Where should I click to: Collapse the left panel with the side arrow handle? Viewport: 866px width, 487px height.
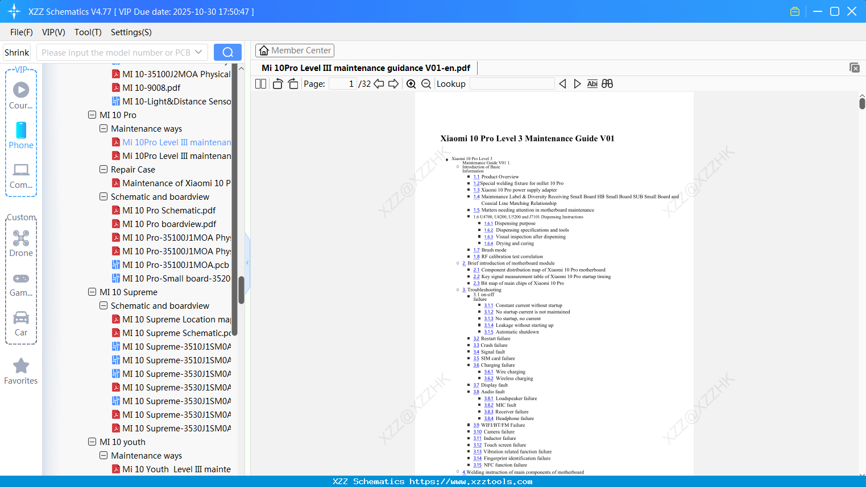point(247,262)
